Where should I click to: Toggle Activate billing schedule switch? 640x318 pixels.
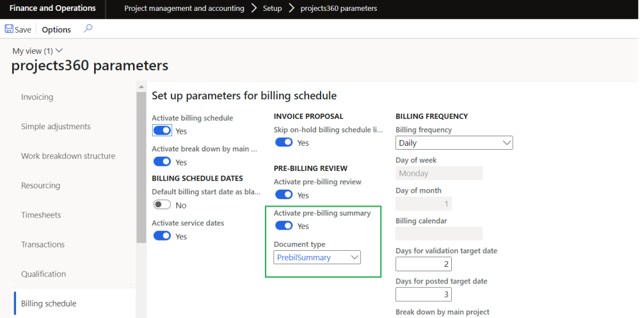(x=162, y=131)
